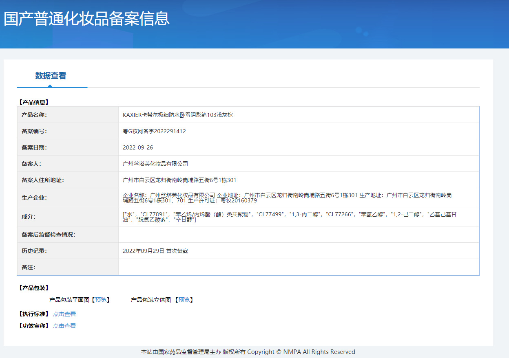Click the filing date 2022-09-26
509x358 pixels.
[x=138, y=147]
